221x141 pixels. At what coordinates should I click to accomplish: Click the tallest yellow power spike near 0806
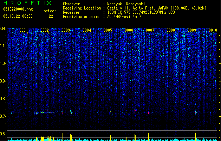[x=135, y=135]
